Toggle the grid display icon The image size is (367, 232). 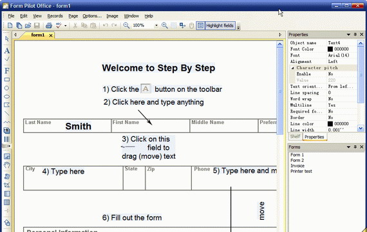click(x=173, y=26)
